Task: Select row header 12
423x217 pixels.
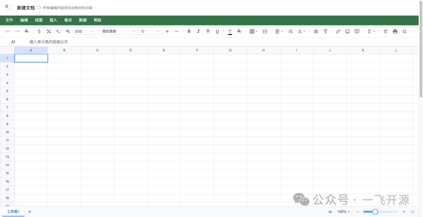Action: pyautogui.click(x=7, y=148)
